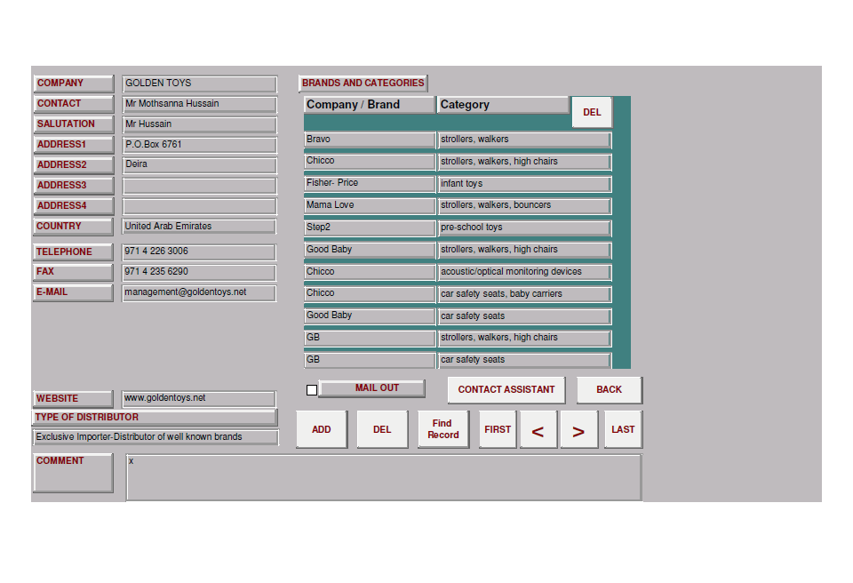The width and height of the screenshot is (853, 583).
Task: Go to next record with > button
Action: [578, 429]
